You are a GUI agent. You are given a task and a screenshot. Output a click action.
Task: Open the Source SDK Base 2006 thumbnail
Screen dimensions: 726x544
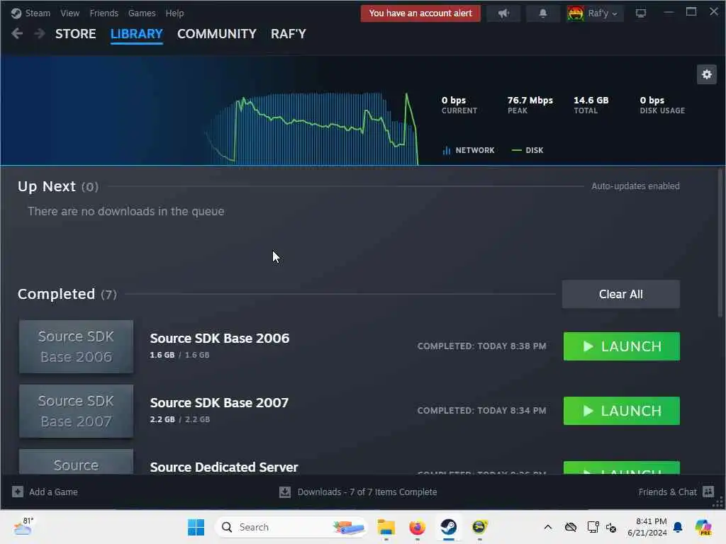click(x=76, y=346)
